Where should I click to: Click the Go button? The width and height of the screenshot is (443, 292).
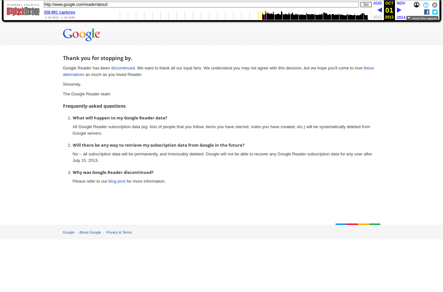tap(366, 5)
